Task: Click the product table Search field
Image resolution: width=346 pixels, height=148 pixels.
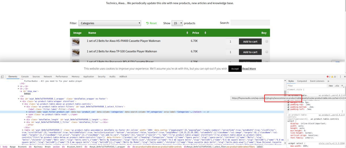Action: pos(250,23)
